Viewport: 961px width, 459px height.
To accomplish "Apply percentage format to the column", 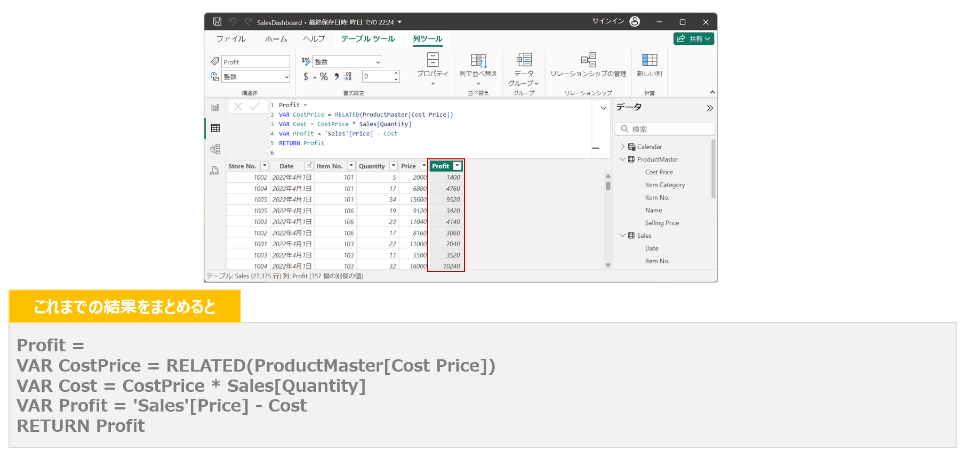I will [x=324, y=77].
